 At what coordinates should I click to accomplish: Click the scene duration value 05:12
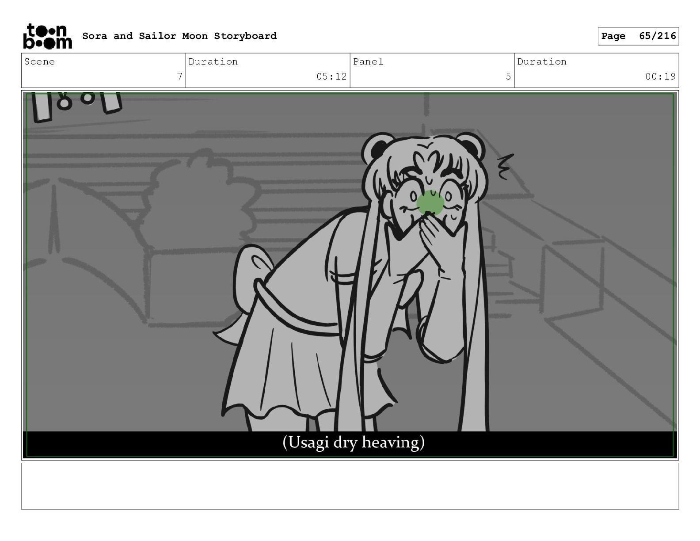point(331,76)
